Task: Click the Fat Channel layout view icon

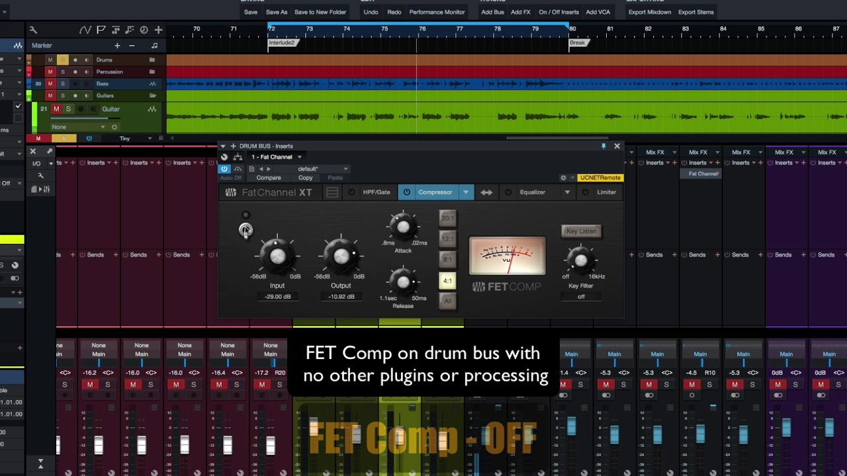Action: coord(332,192)
